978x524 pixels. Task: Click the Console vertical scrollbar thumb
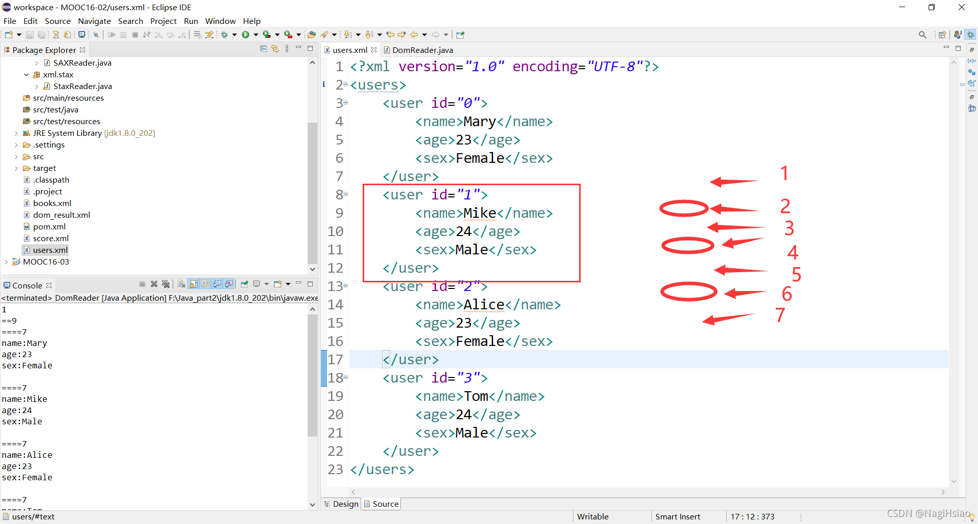[x=312, y=375]
